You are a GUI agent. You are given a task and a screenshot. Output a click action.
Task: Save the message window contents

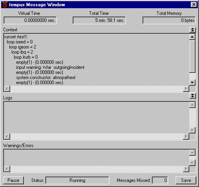coord(186,180)
